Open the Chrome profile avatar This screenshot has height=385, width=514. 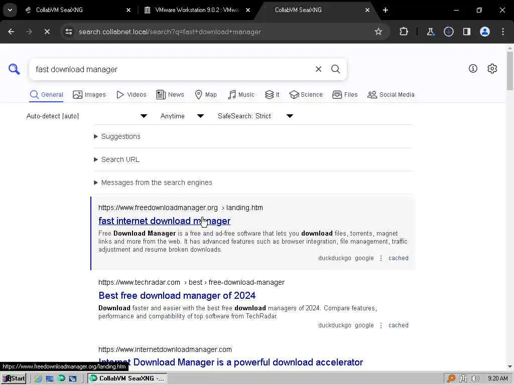tap(484, 32)
